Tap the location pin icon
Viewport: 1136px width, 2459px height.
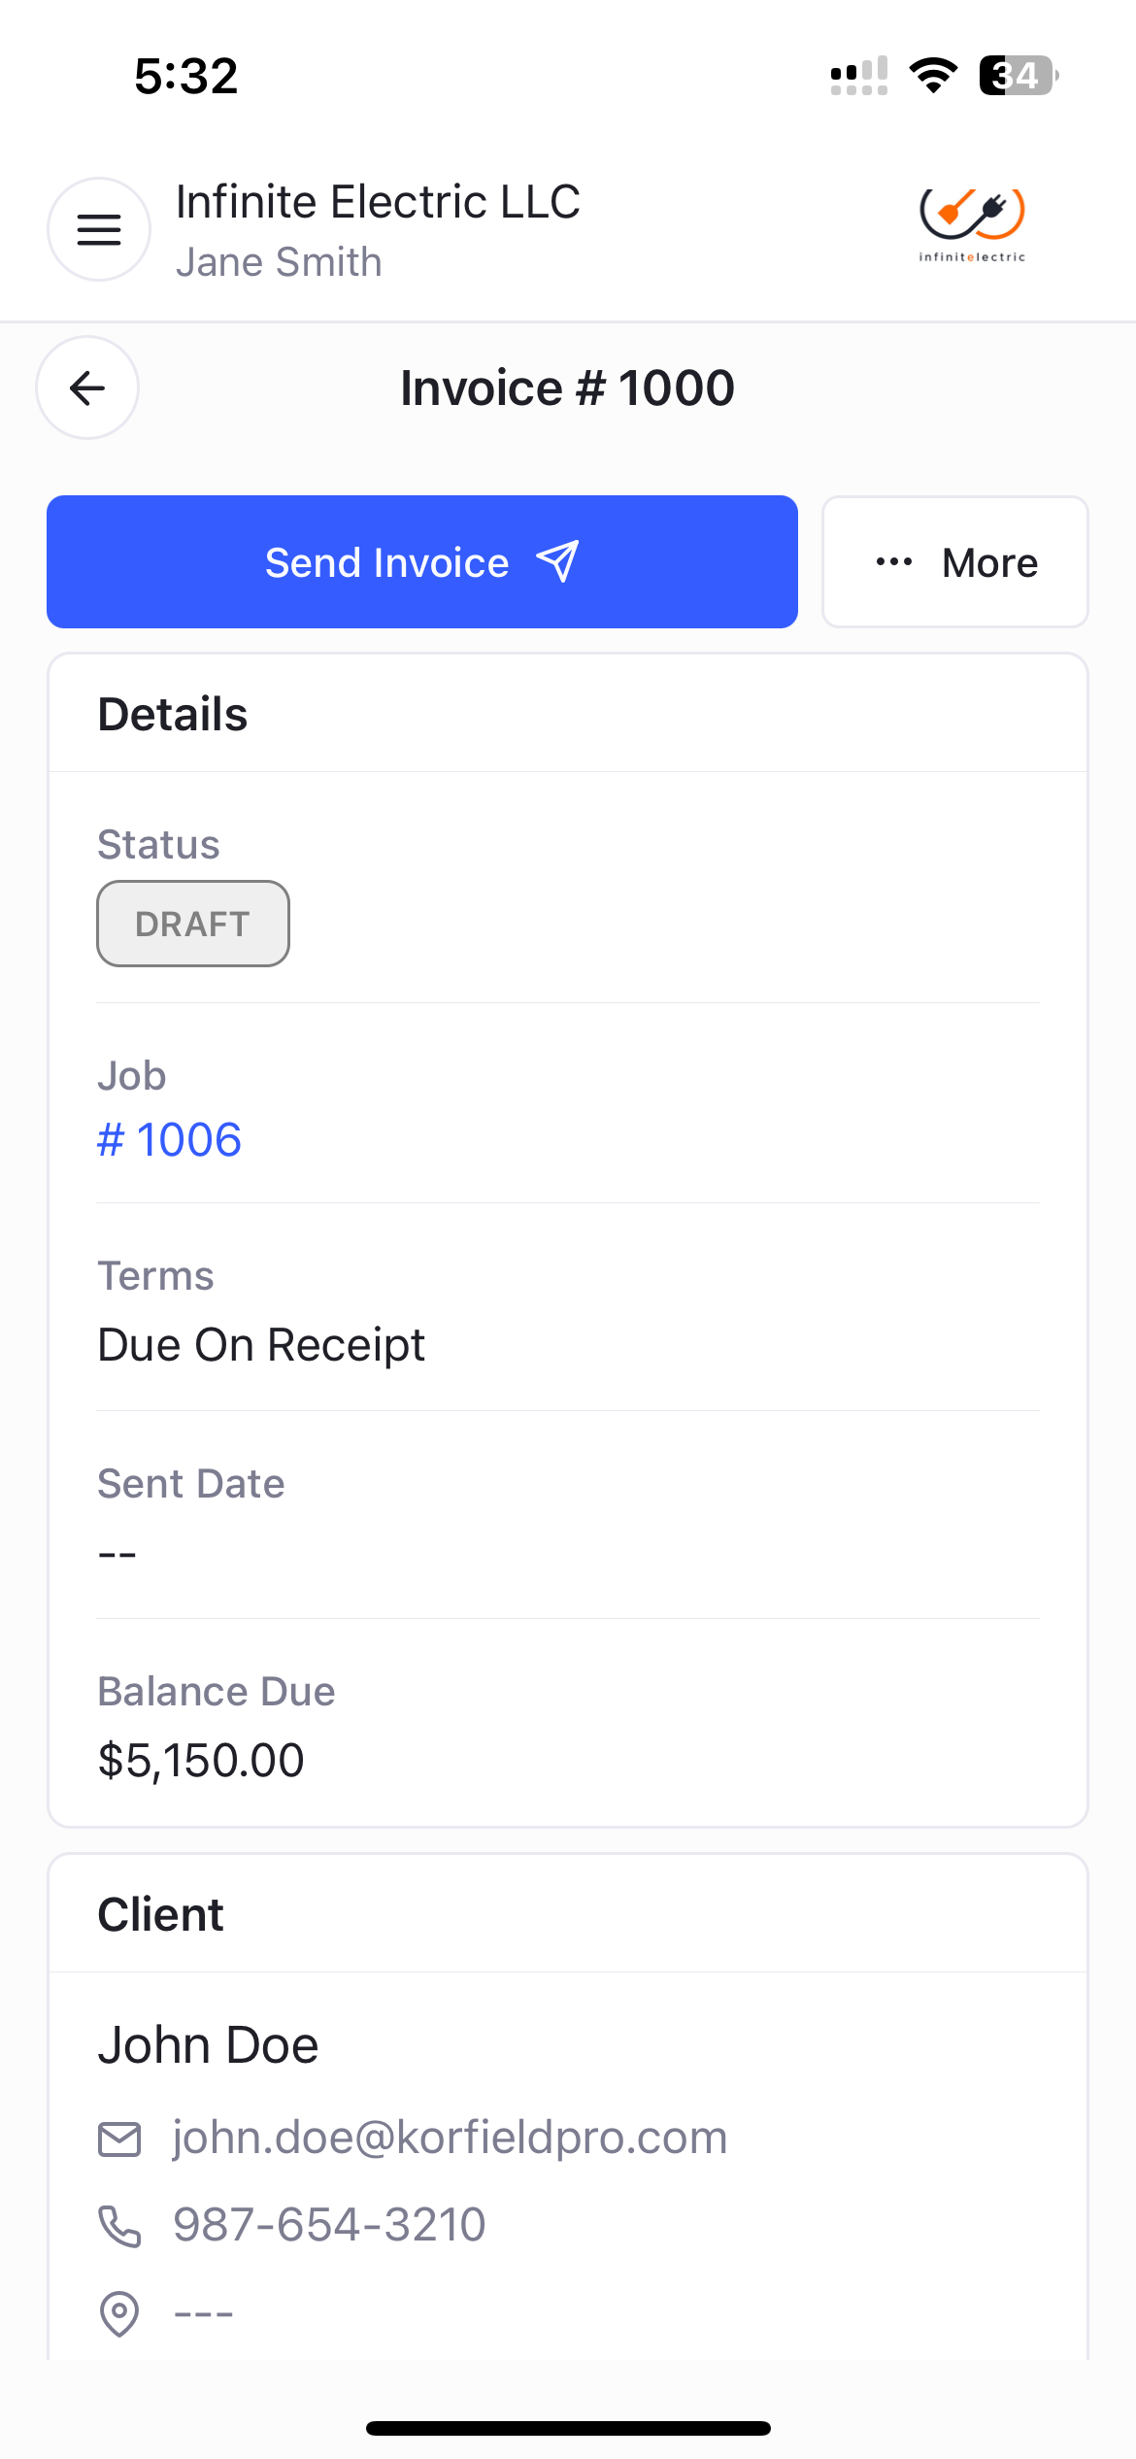(119, 2313)
